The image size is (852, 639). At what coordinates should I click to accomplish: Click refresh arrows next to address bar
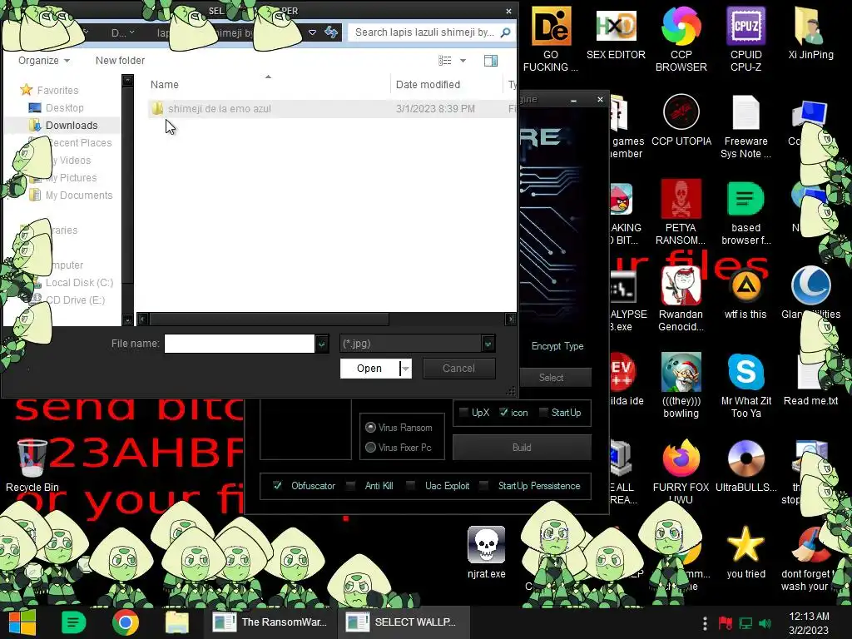tap(331, 32)
